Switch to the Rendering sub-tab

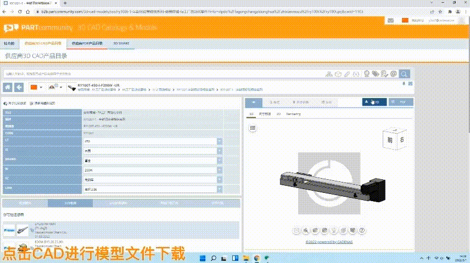(293, 114)
